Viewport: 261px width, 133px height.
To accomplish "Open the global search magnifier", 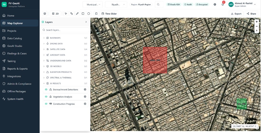I will 158,5.
